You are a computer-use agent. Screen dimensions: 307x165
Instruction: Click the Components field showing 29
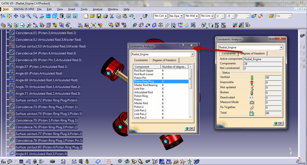coord(262,64)
